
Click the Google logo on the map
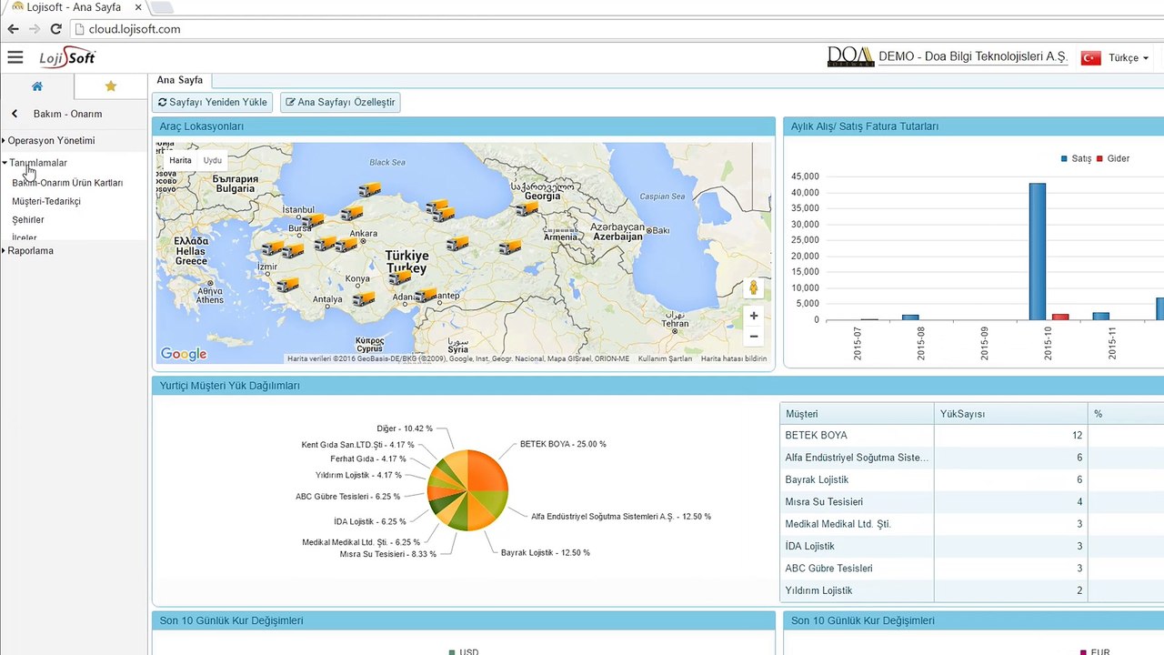pos(184,354)
